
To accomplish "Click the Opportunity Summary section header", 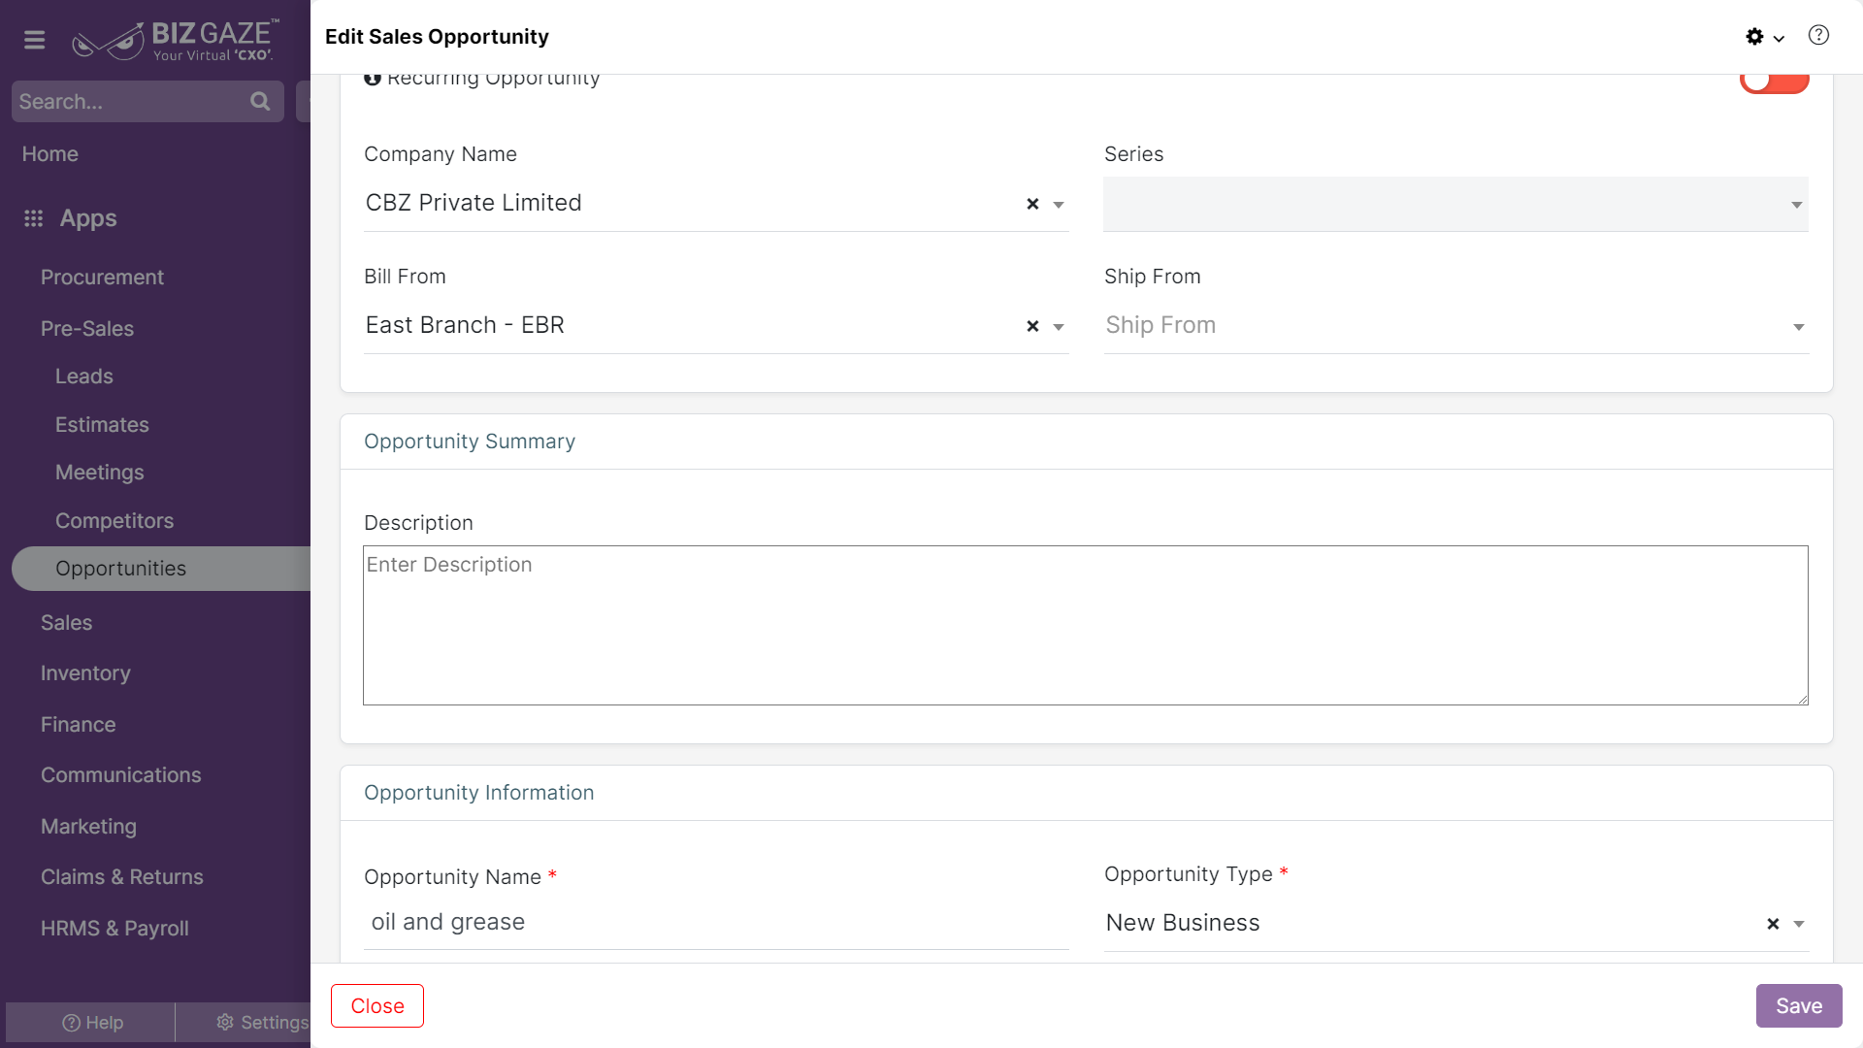I will tap(470, 442).
